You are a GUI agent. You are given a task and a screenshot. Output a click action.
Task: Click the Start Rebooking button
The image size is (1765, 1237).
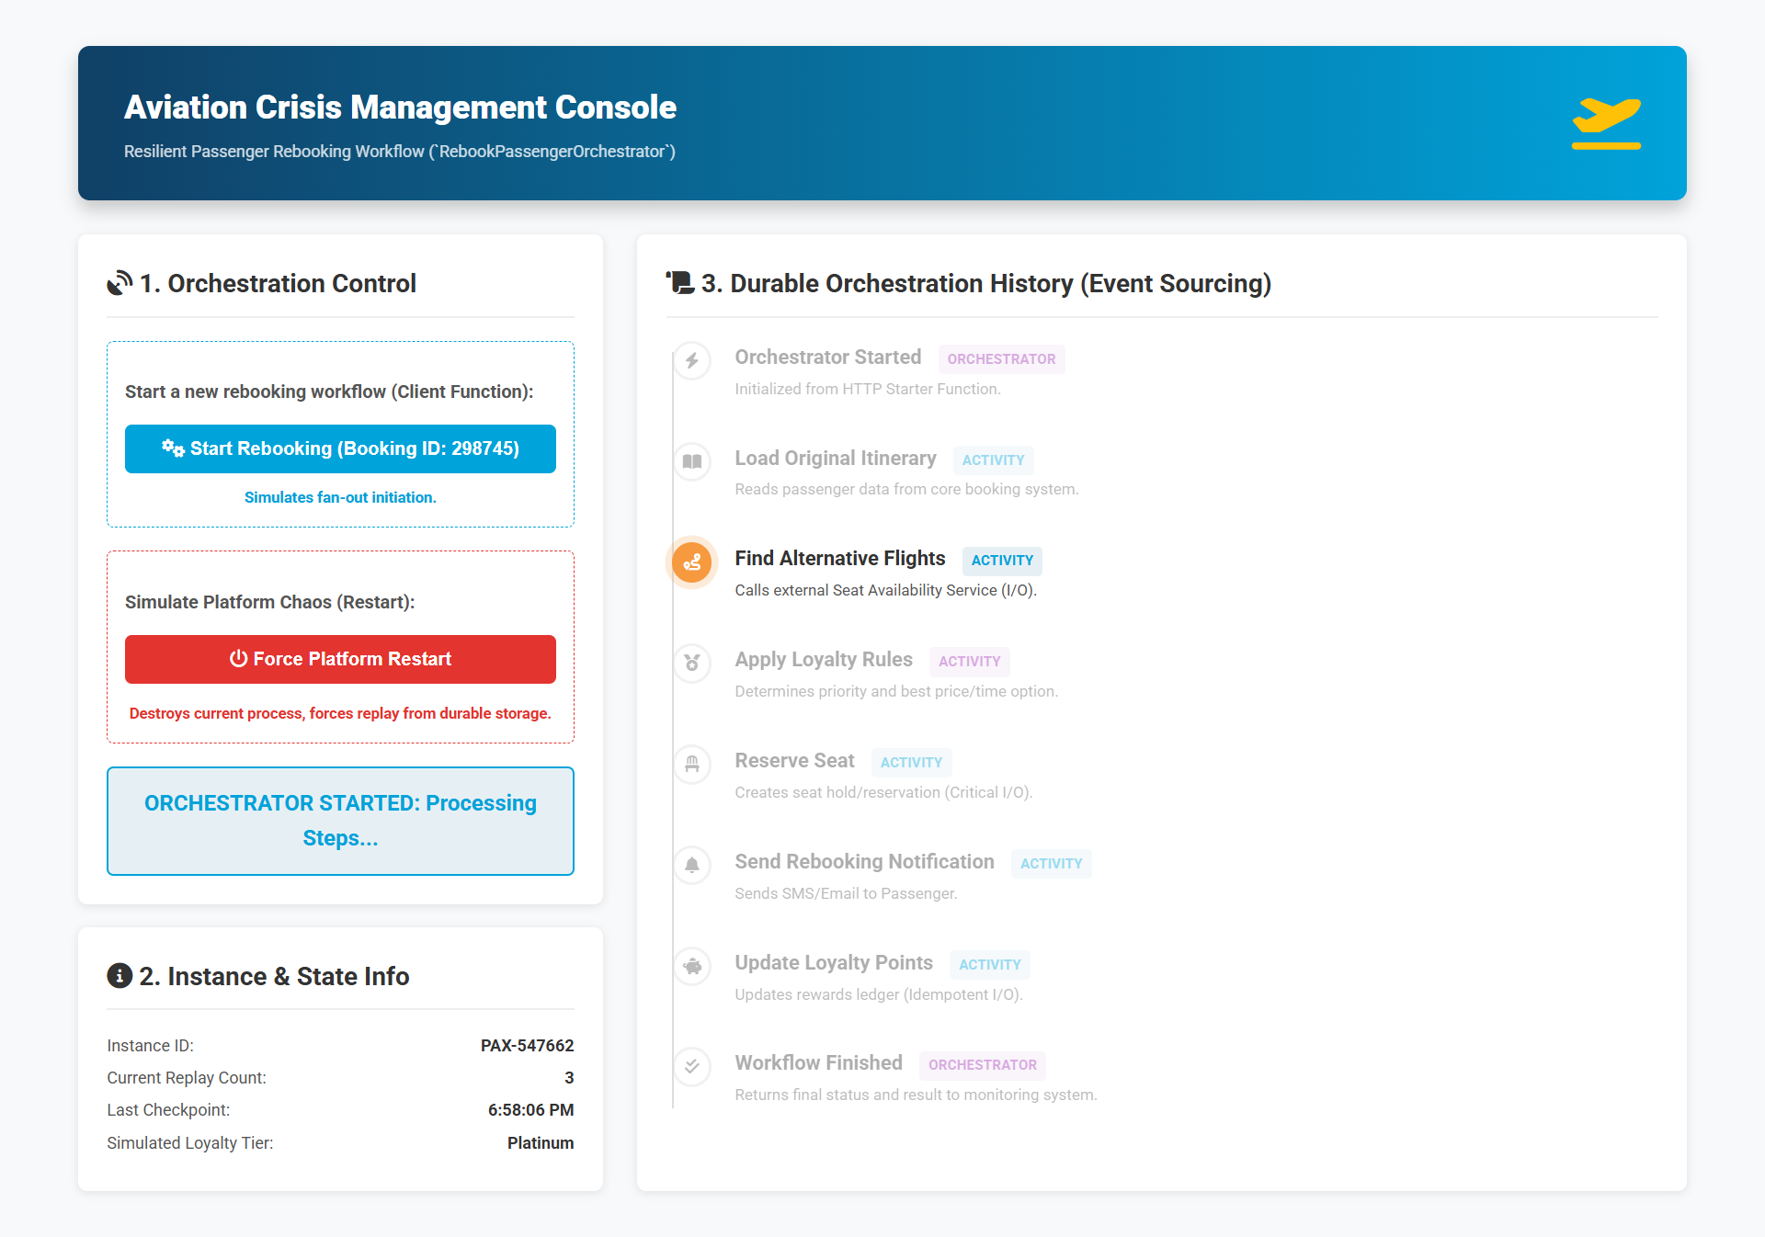click(x=340, y=448)
